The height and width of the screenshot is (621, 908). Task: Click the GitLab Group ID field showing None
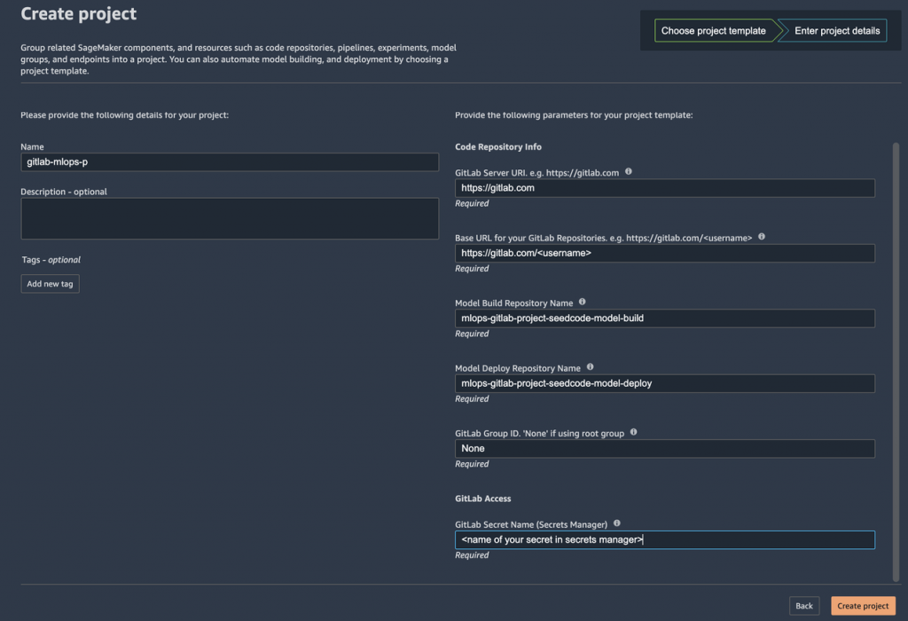coord(665,449)
